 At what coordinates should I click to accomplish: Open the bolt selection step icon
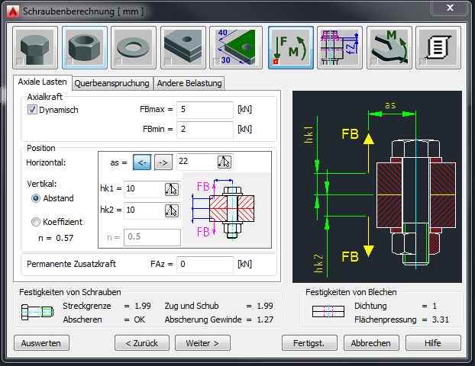coord(35,48)
